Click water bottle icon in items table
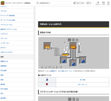The height and width of the screenshot is (101, 111). [47, 79]
